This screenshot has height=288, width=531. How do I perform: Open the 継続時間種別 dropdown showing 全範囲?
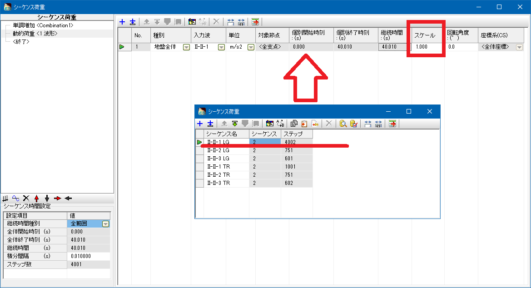point(106,223)
